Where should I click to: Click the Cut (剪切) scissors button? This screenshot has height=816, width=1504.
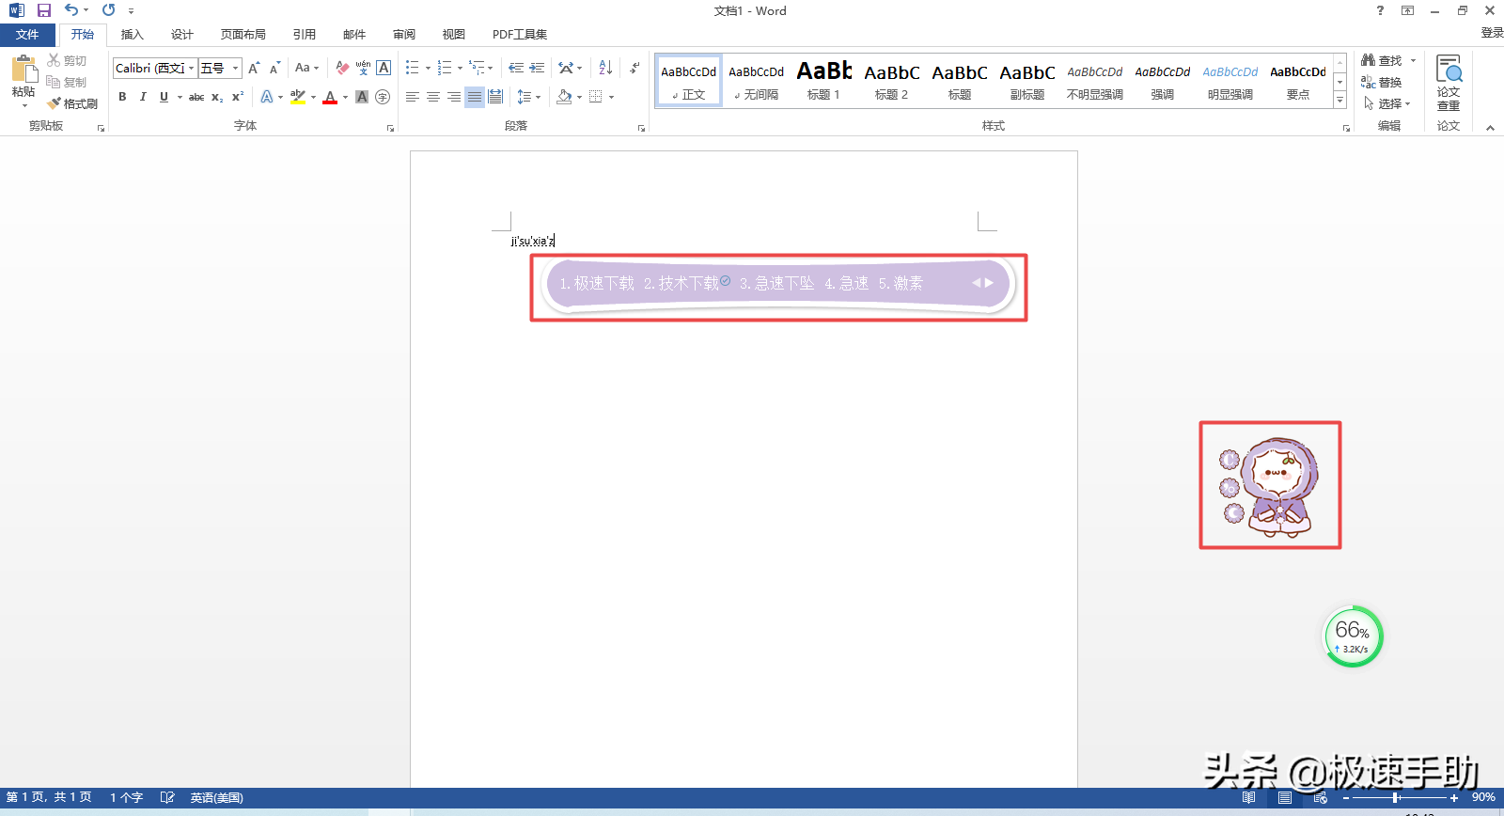(67, 60)
